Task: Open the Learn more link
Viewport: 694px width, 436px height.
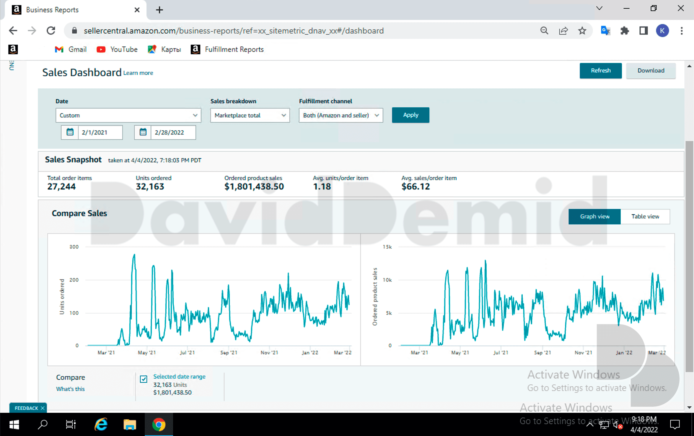Action: (138, 73)
